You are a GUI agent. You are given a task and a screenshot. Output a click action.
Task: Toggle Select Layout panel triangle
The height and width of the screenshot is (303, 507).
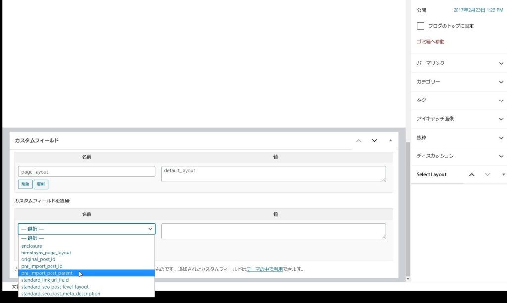tap(503, 174)
